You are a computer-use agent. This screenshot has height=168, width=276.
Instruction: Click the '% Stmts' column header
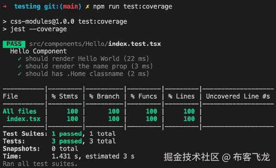point(65,96)
